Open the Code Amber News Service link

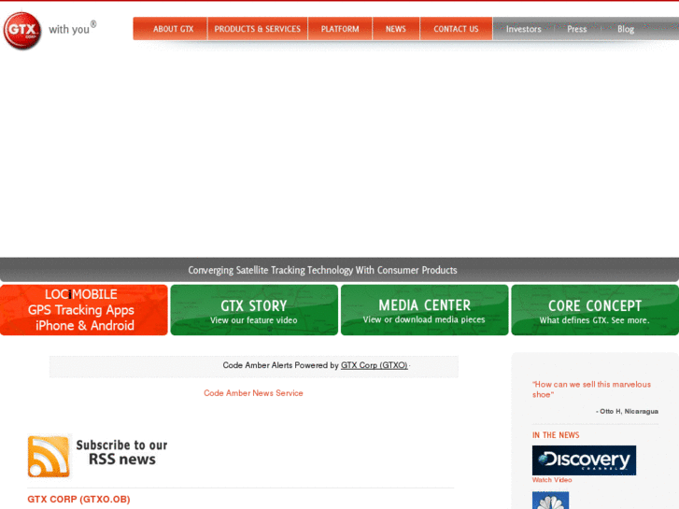(253, 393)
